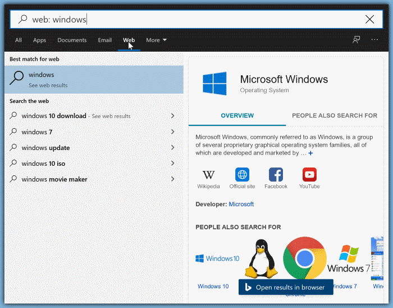Switch to the All filter tab

(x=19, y=40)
